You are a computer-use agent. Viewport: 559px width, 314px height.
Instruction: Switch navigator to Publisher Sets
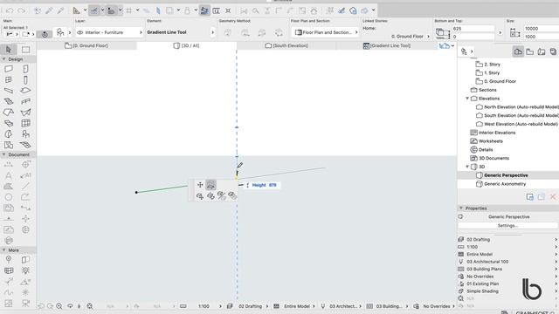coord(553,51)
